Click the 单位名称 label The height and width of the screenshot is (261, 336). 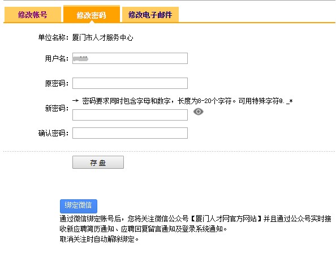click(53, 38)
